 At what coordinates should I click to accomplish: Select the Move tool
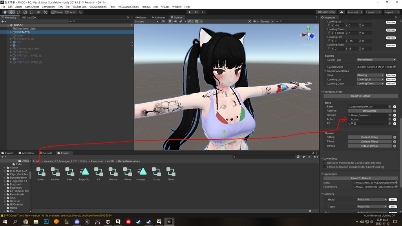[11, 12]
